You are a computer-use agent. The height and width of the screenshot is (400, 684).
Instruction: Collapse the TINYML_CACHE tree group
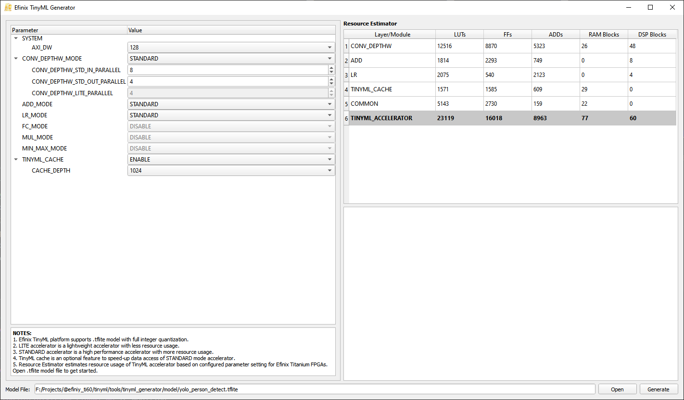(x=16, y=160)
